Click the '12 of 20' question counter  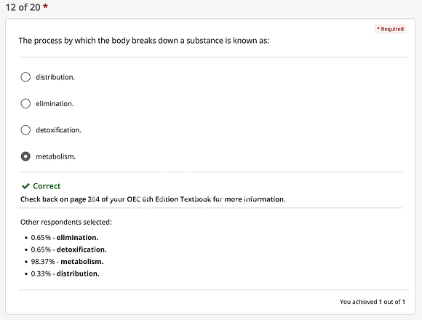(x=23, y=7)
